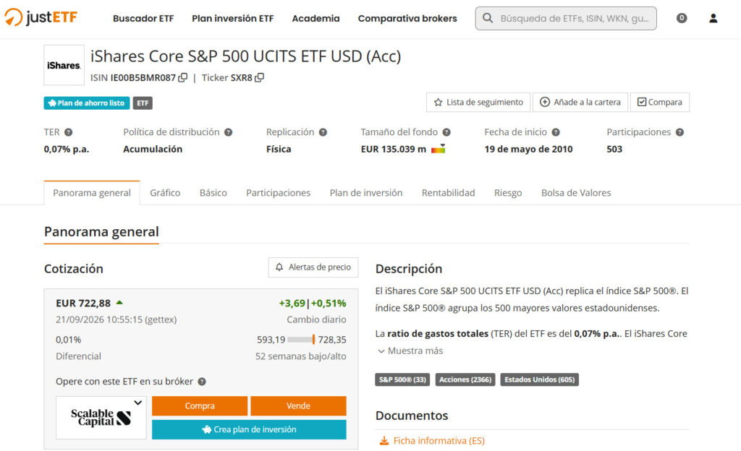Screen dimensions: 741x451
Task: Switch to the Gráfico tab
Action: click(165, 192)
